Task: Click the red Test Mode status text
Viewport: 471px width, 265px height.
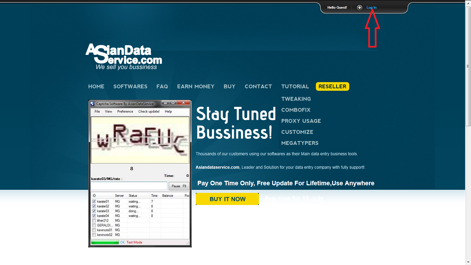Action: click(x=134, y=243)
